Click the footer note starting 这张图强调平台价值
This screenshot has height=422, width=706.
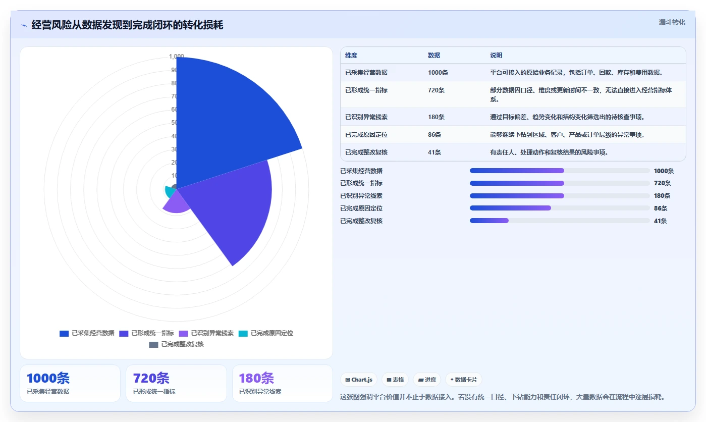(503, 397)
